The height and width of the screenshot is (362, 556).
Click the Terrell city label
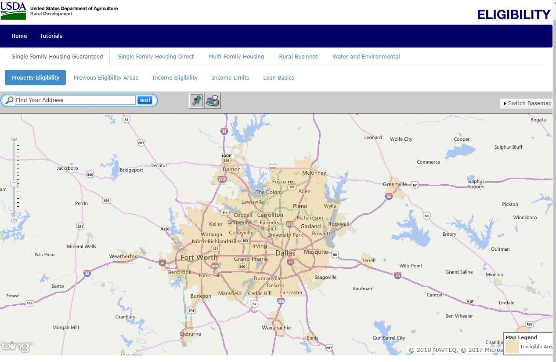pos(369,260)
